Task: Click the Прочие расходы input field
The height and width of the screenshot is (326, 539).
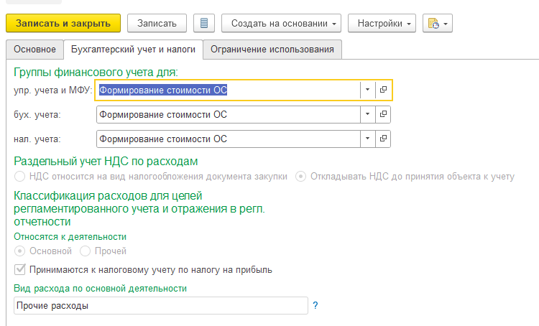Action: pyautogui.click(x=160, y=305)
